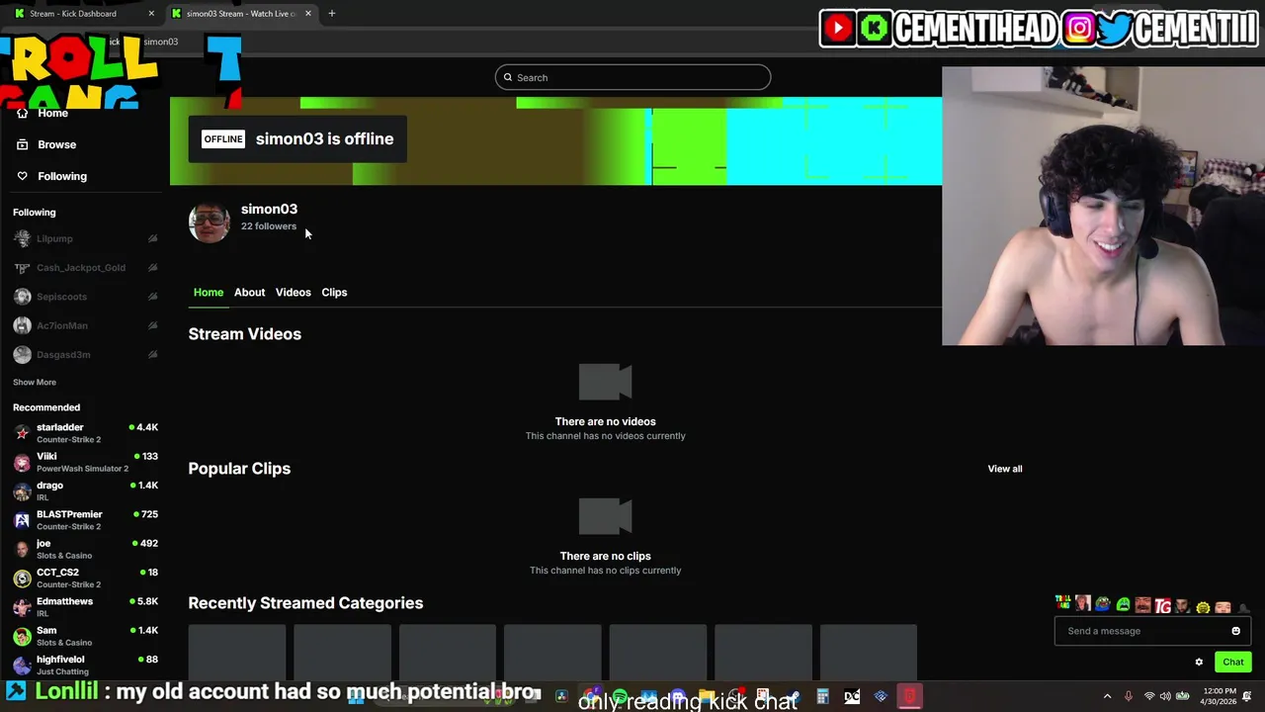The height and width of the screenshot is (712, 1265).
Task: Insert the yellow sun emote
Action: pos(1203,607)
